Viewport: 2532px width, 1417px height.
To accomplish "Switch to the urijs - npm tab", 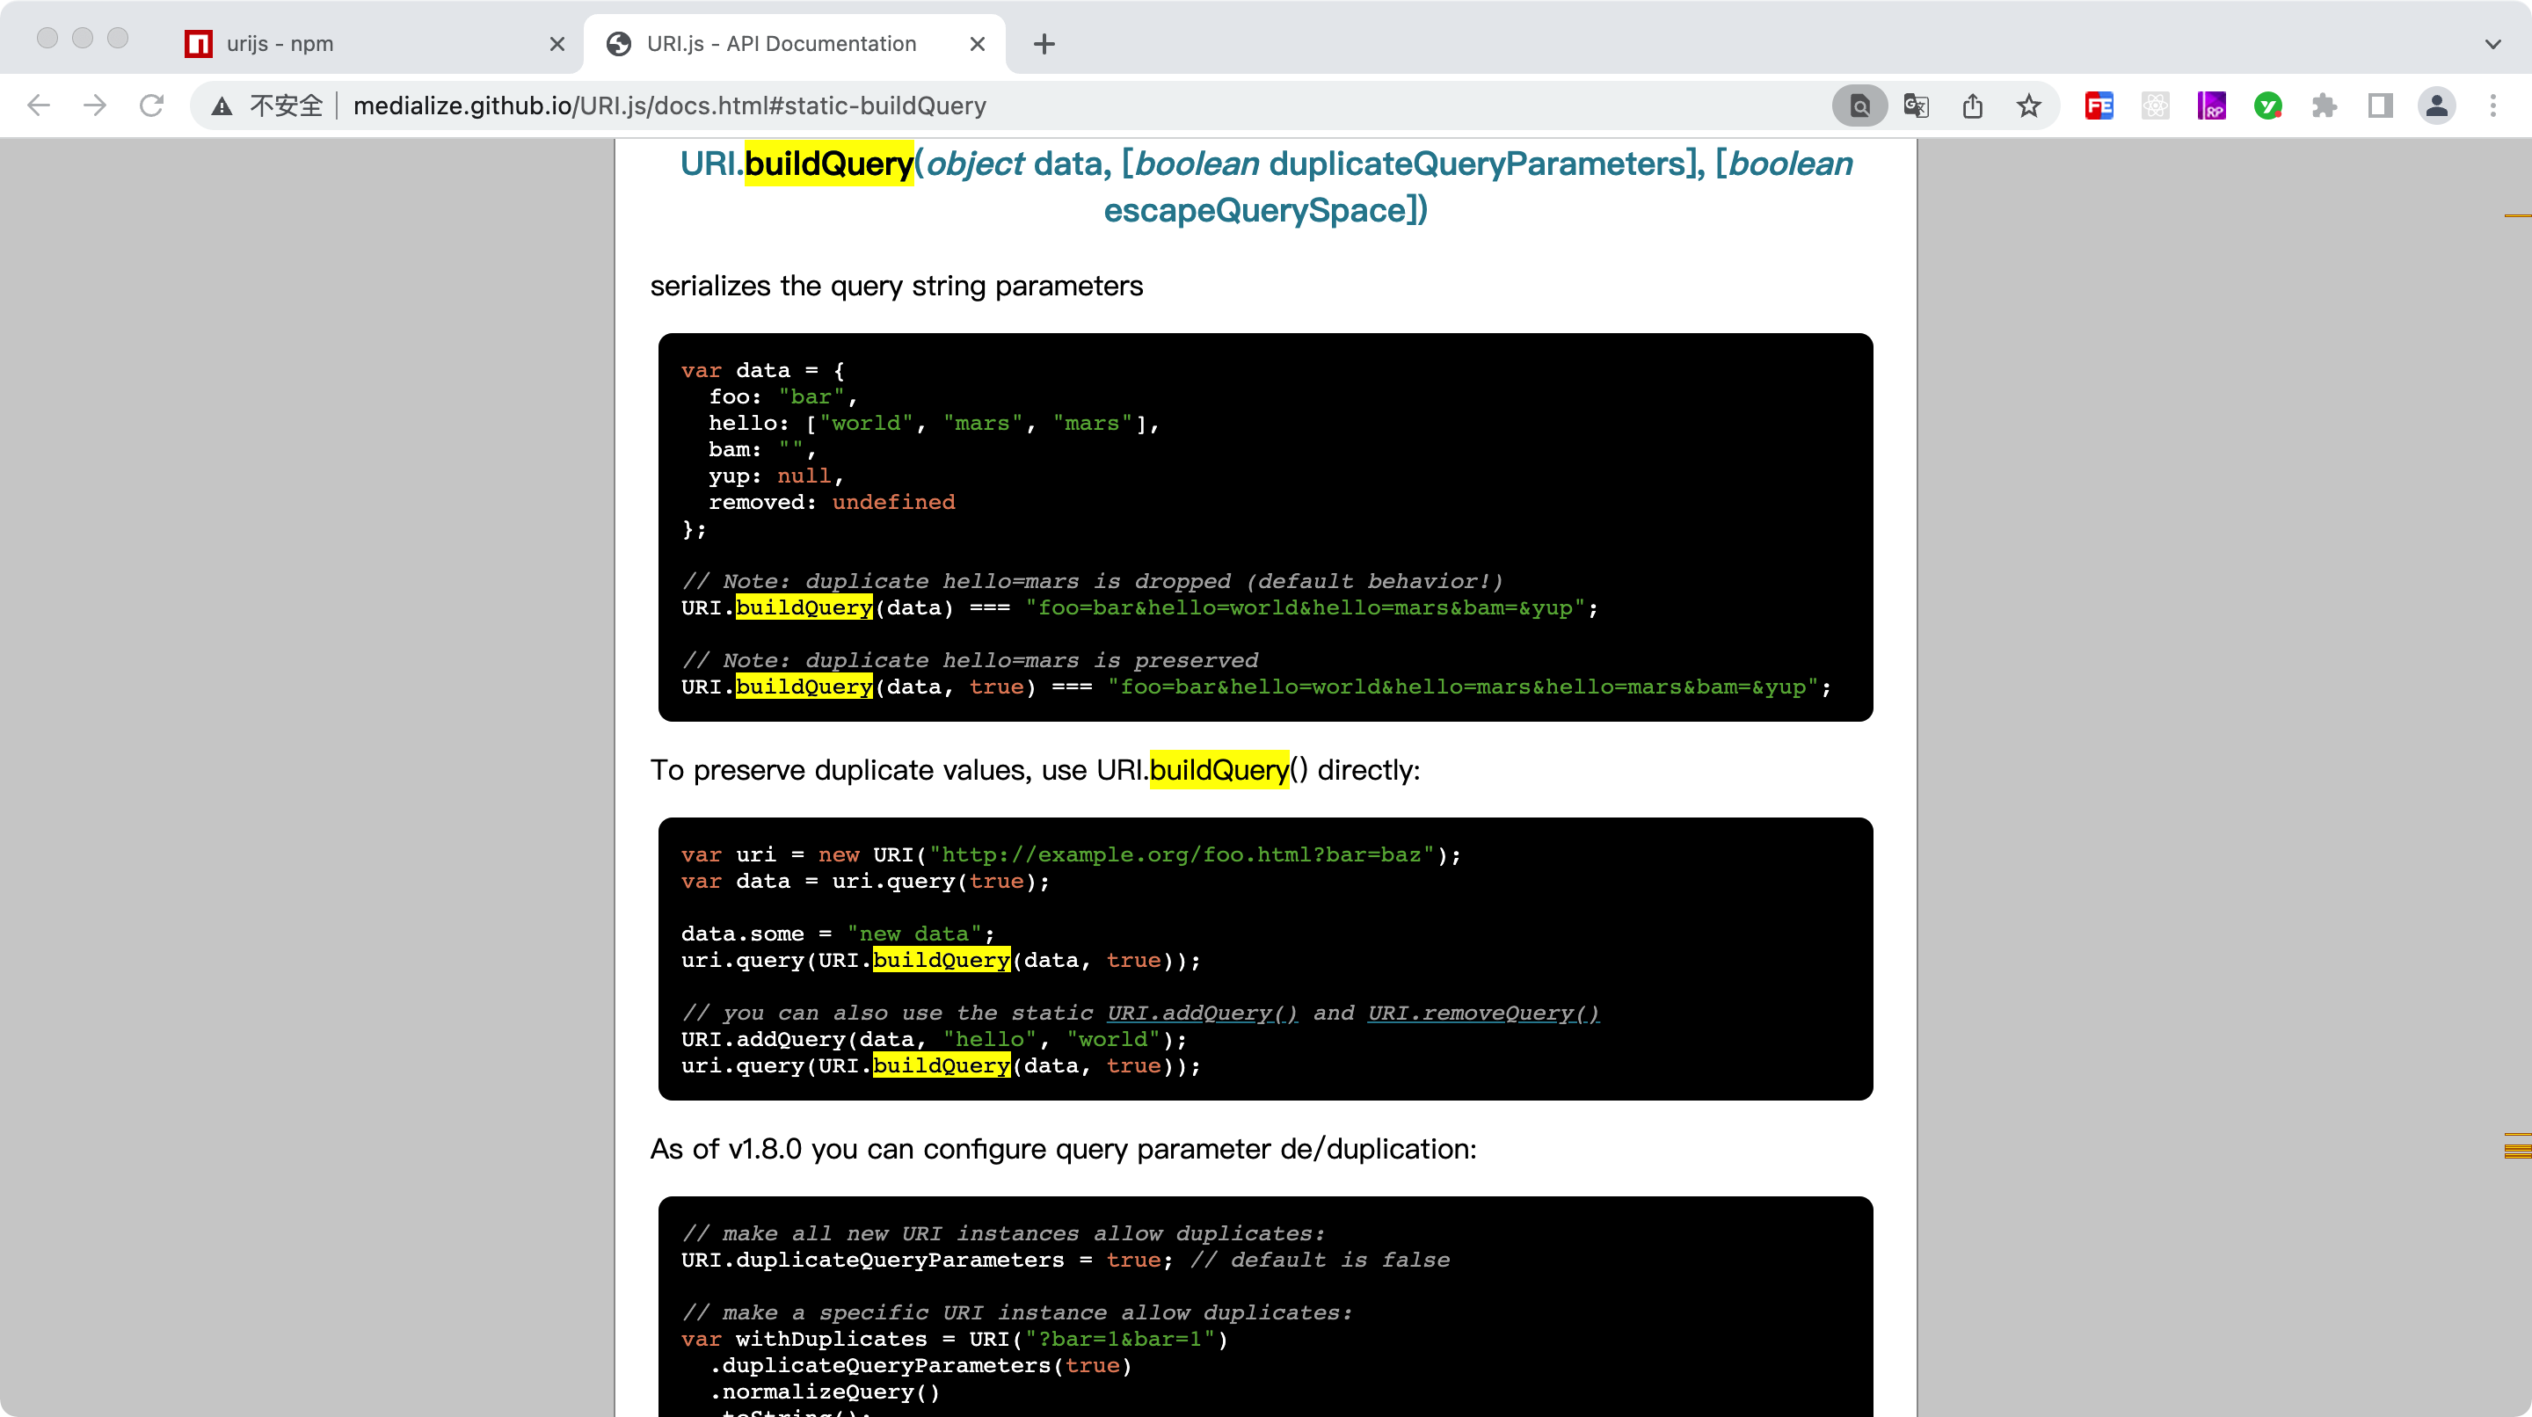I will pos(280,43).
